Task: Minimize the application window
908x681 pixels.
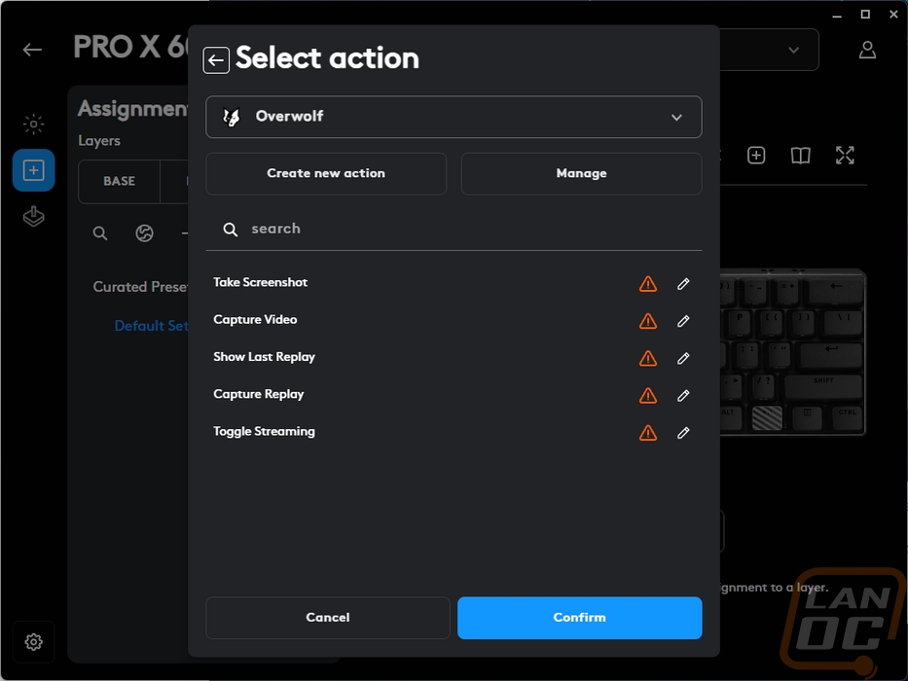Action: pos(837,16)
